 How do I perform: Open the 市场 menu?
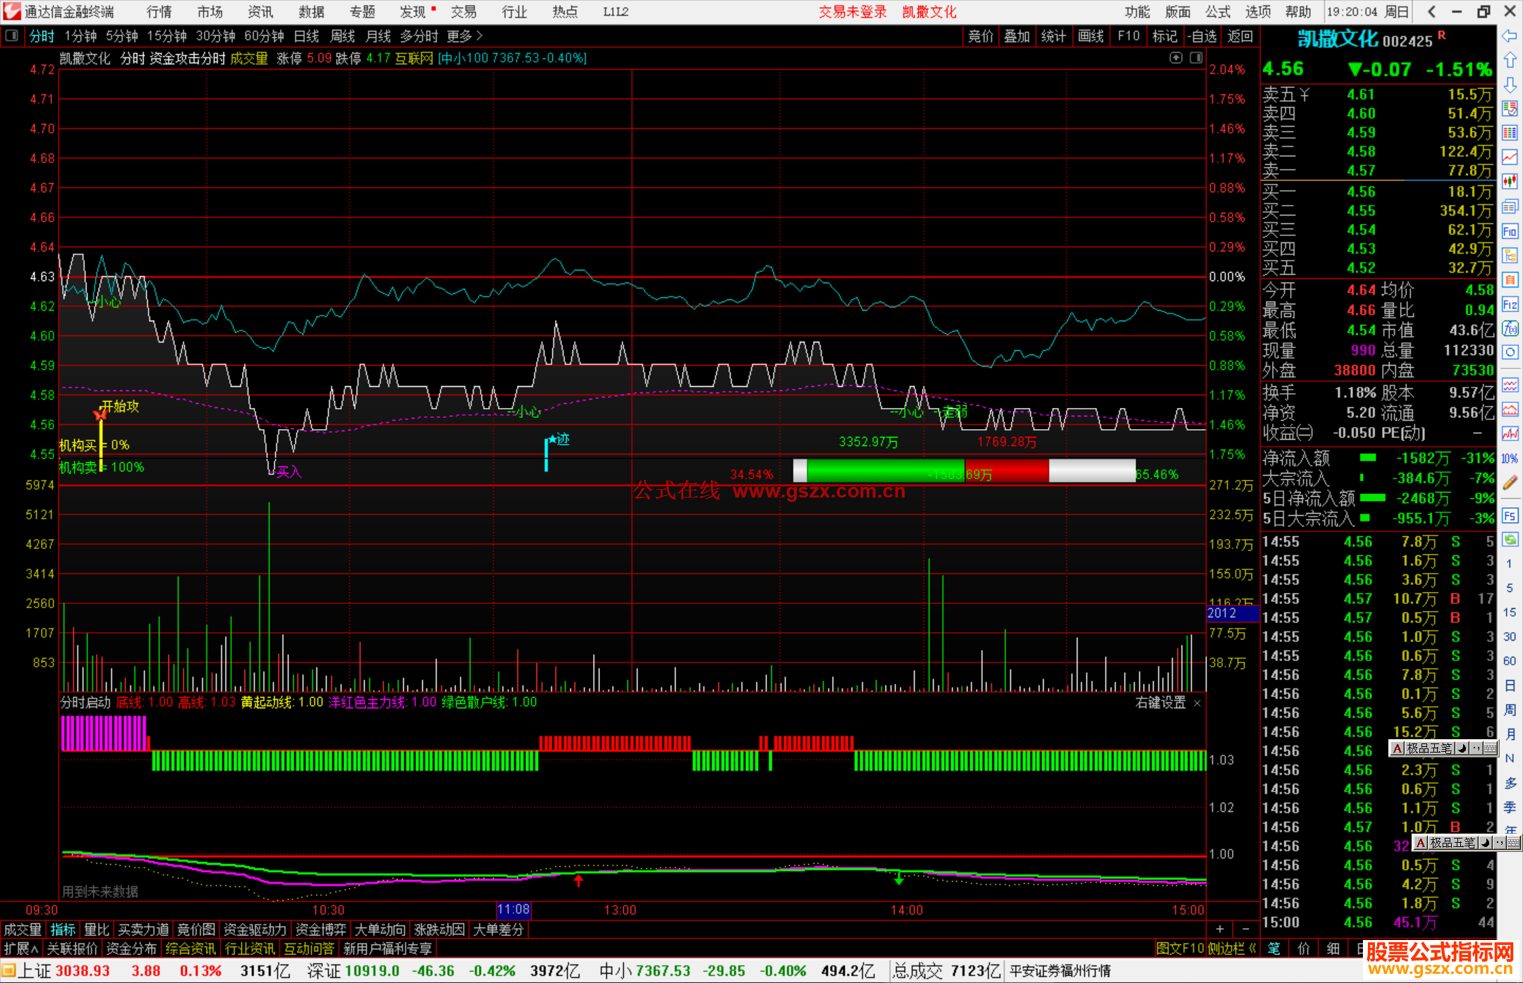pyautogui.click(x=209, y=12)
